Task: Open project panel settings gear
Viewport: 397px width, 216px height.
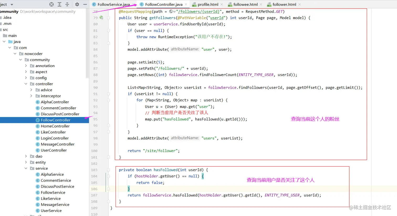Action: [77, 4]
